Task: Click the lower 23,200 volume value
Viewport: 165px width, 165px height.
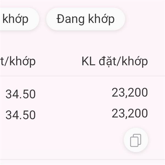Action: point(130,113)
